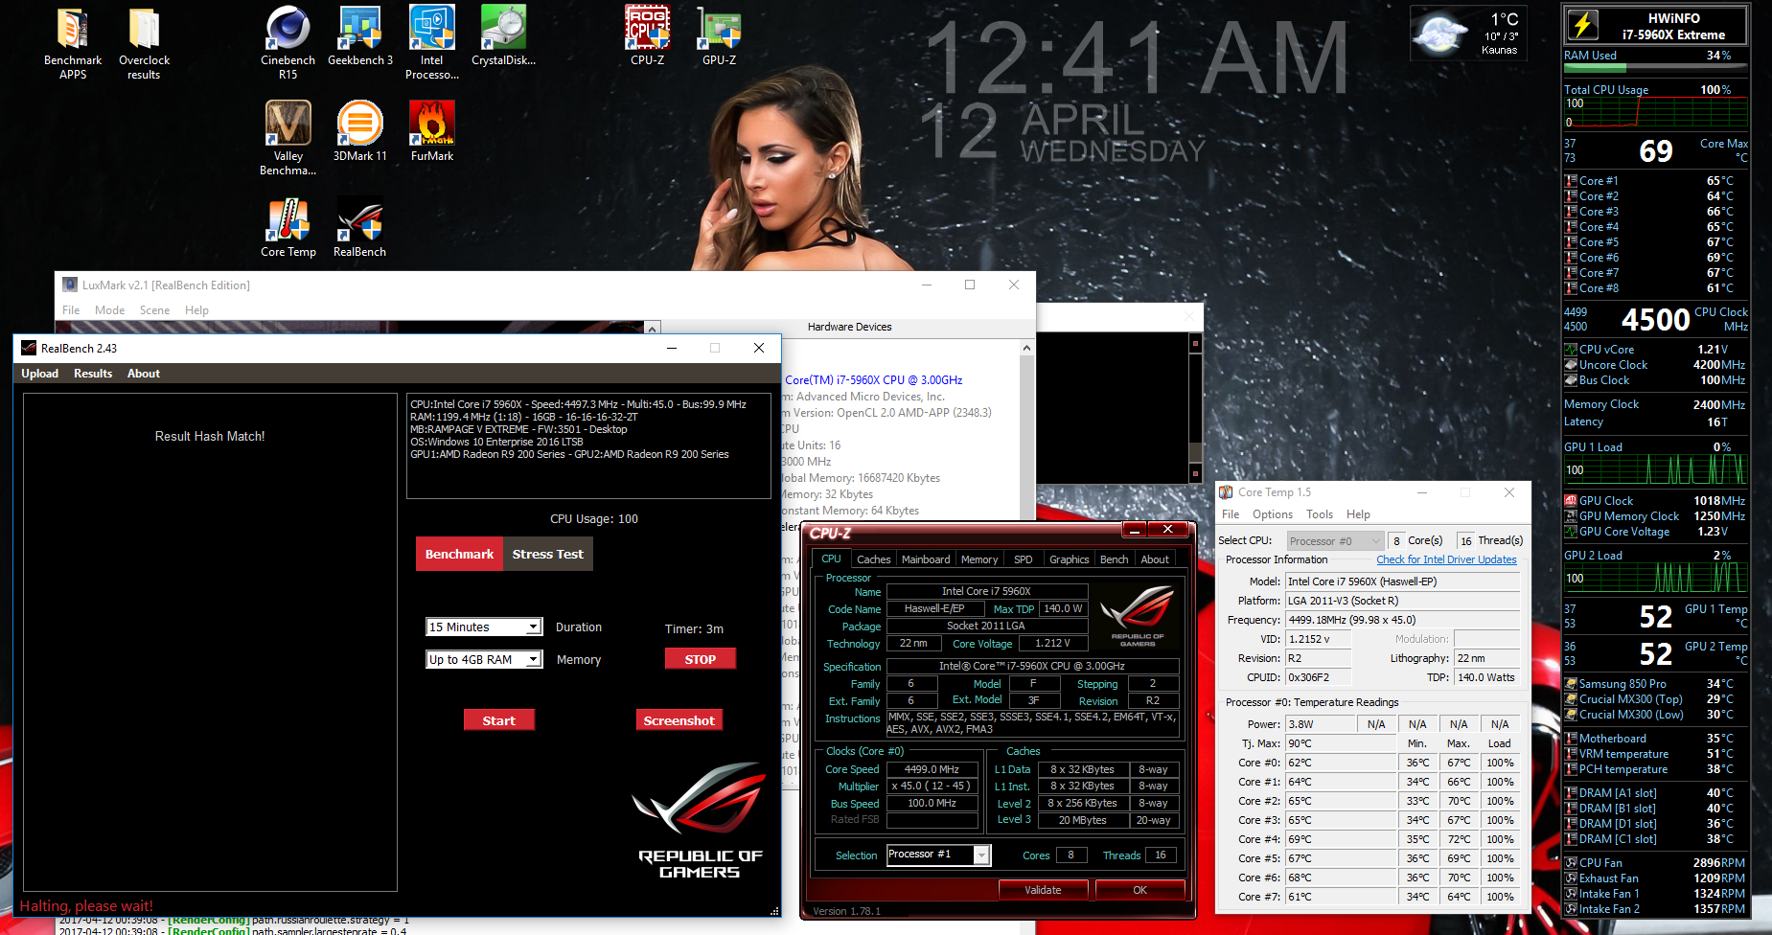This screenshot has height=935, width=1772.
Task: Open the Processor #1 selection dropdown in CPU-Z
Action: click(938, 855)
